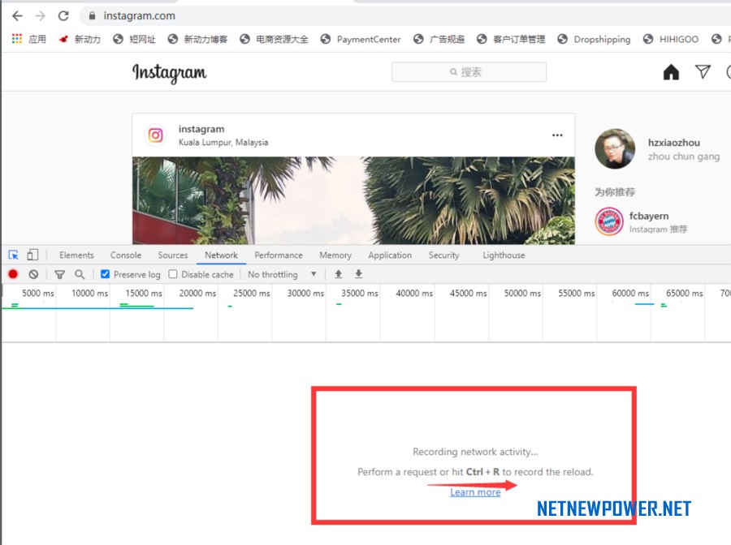This screenshot has width=731, height=545.
Task: Toggle the network filter funnel icon
Action: coord(59,274)
